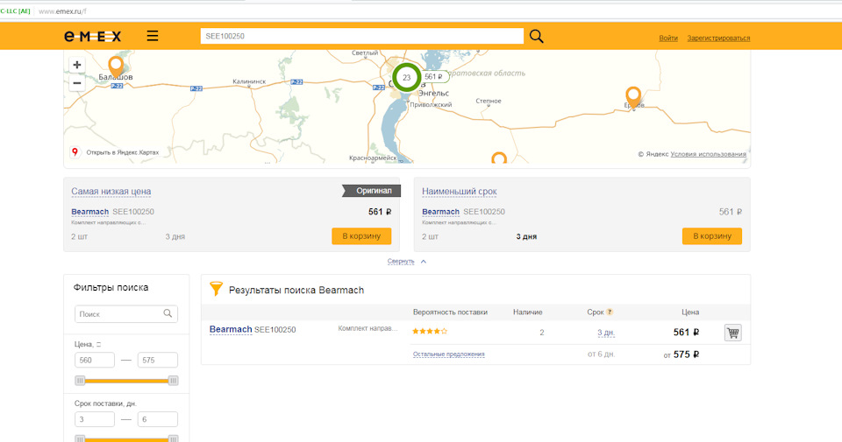Click left handle of price slider
Viewport: 842px width, 442px height.
(80, 381)
